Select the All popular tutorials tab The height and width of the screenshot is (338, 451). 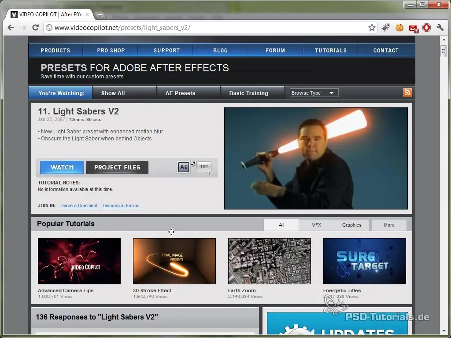(281, 225)
